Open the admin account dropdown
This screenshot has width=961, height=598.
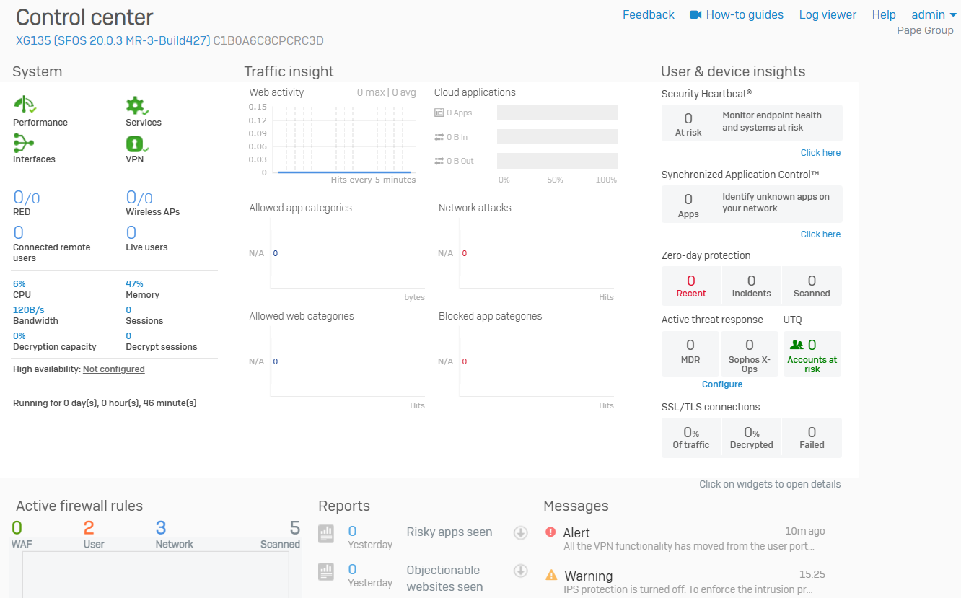coord(932,14)
